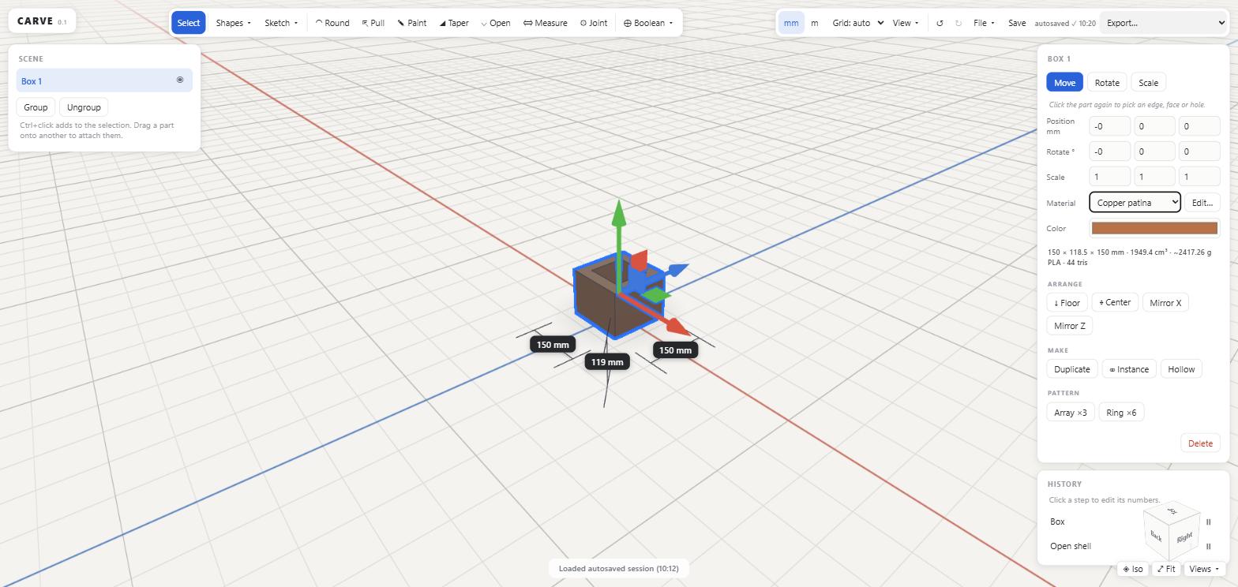Activate the Open shell tool
The image size is (1238, 587).
point(496,23)
